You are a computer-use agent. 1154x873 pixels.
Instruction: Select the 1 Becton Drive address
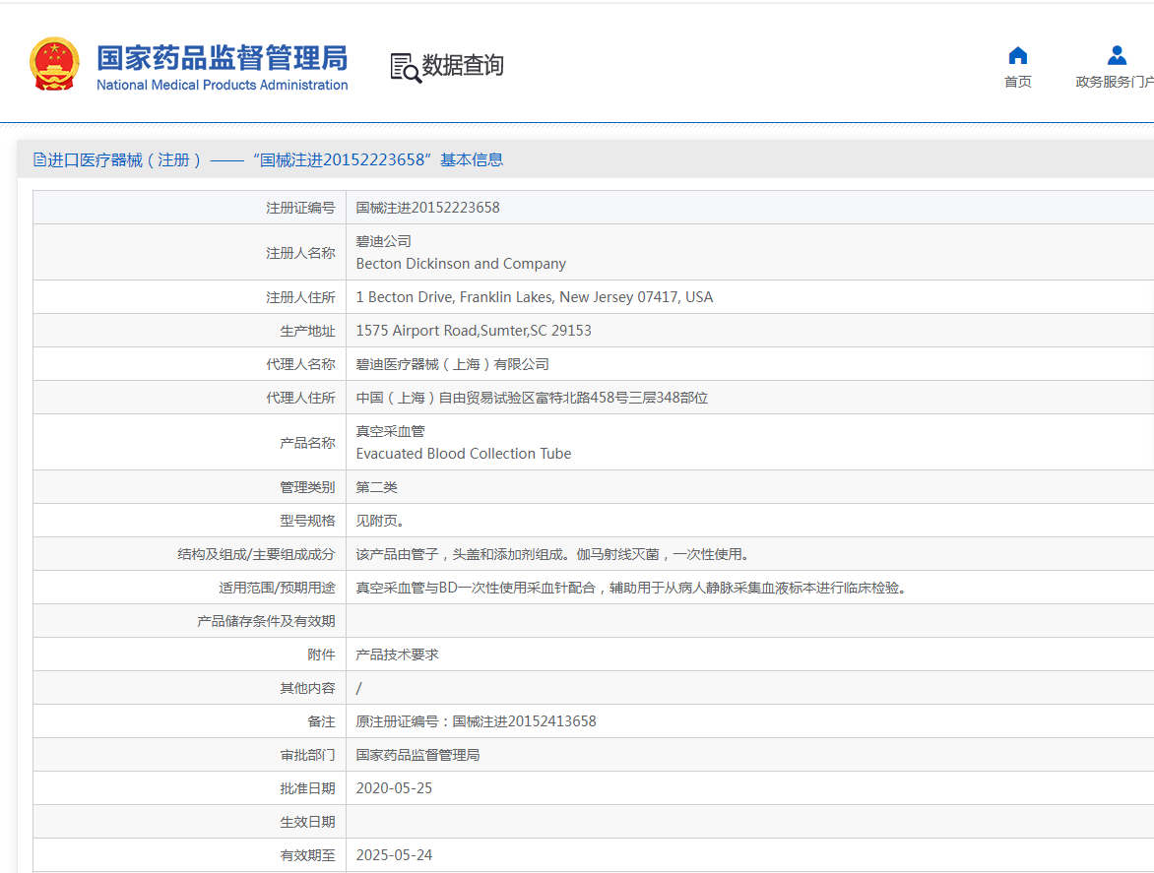coord(535,297)
